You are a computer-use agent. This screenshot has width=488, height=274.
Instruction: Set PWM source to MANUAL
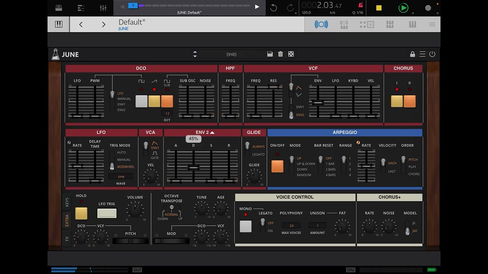(124, 99)
